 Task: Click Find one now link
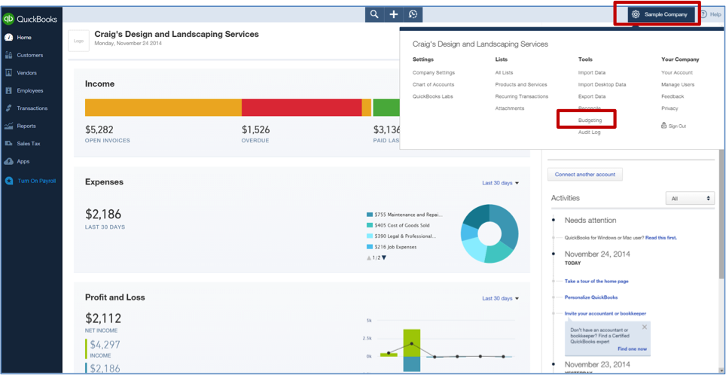632,349
